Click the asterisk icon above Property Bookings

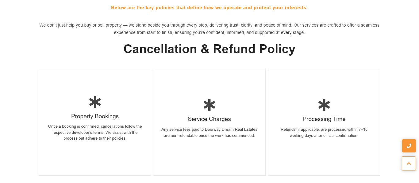(x=95, y=102)
